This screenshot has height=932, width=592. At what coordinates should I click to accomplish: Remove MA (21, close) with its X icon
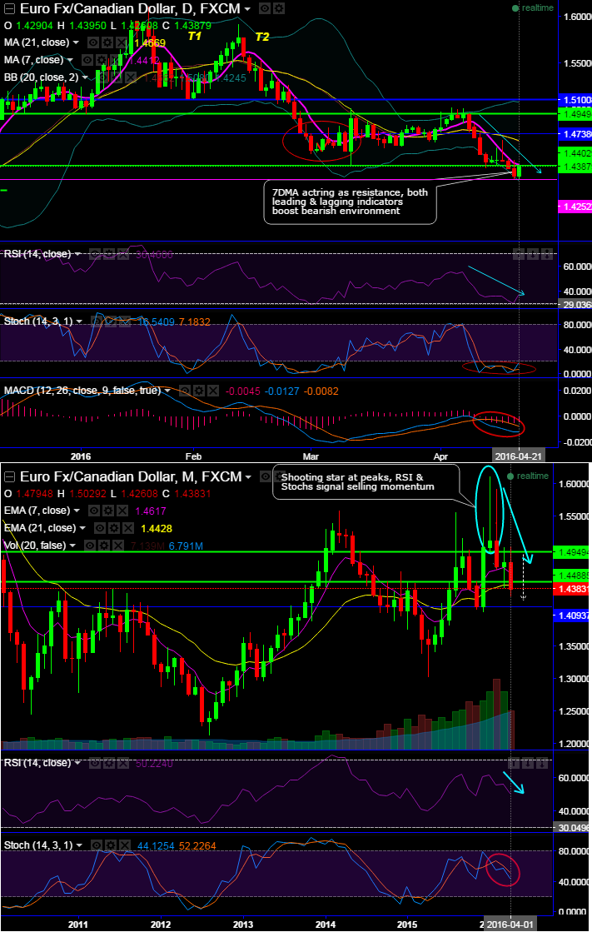(x=122, y=42)
